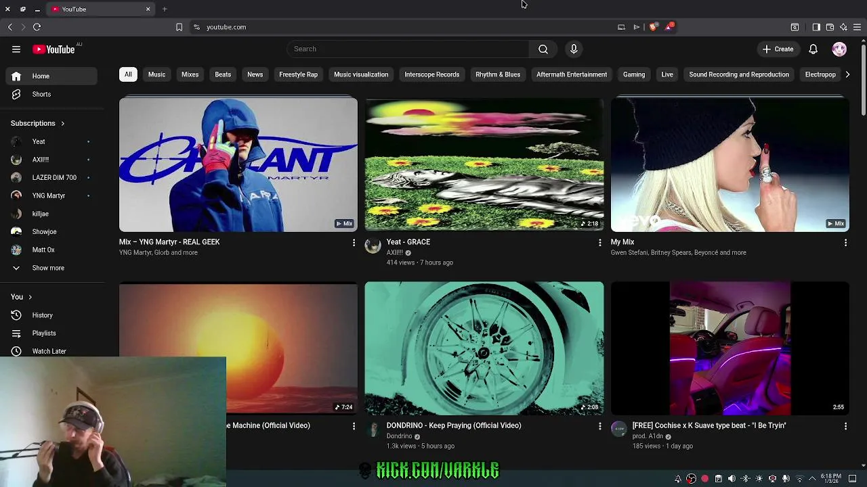Screen dimensions: 867x487
Task: Select the Mixes filter chip
Action: [x=190, y=74]
